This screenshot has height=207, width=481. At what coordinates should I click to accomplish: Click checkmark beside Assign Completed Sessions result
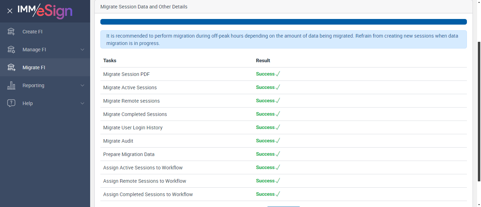pyautogui.click(x=278, y=194)
